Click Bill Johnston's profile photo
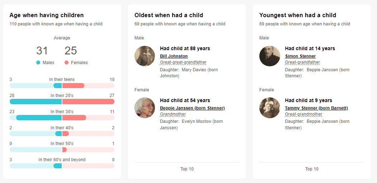This screenshot has height=183, width=377. 145,56
